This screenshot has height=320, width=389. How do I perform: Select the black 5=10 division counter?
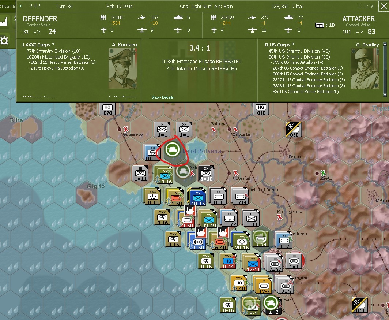[x=206, y=174]
